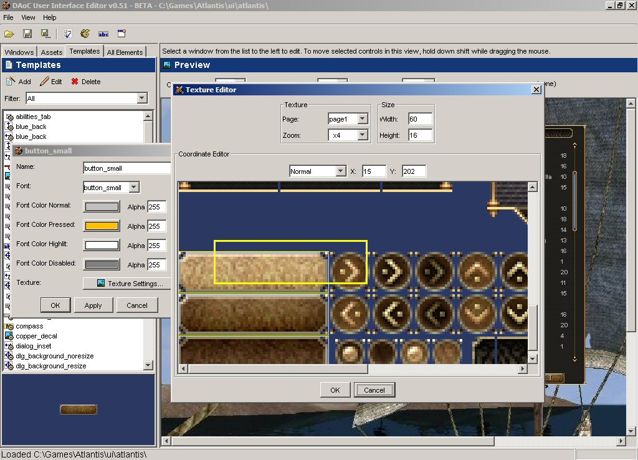Viewport: 638px width, 460px height.
Task: Click the abc font toolbar icon
Action: coord(103,34)
